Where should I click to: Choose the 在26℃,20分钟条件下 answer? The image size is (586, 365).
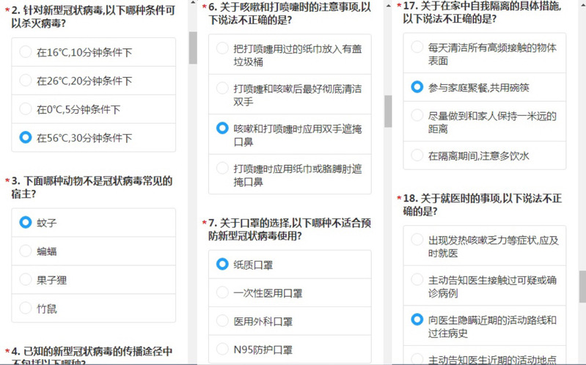26,81
